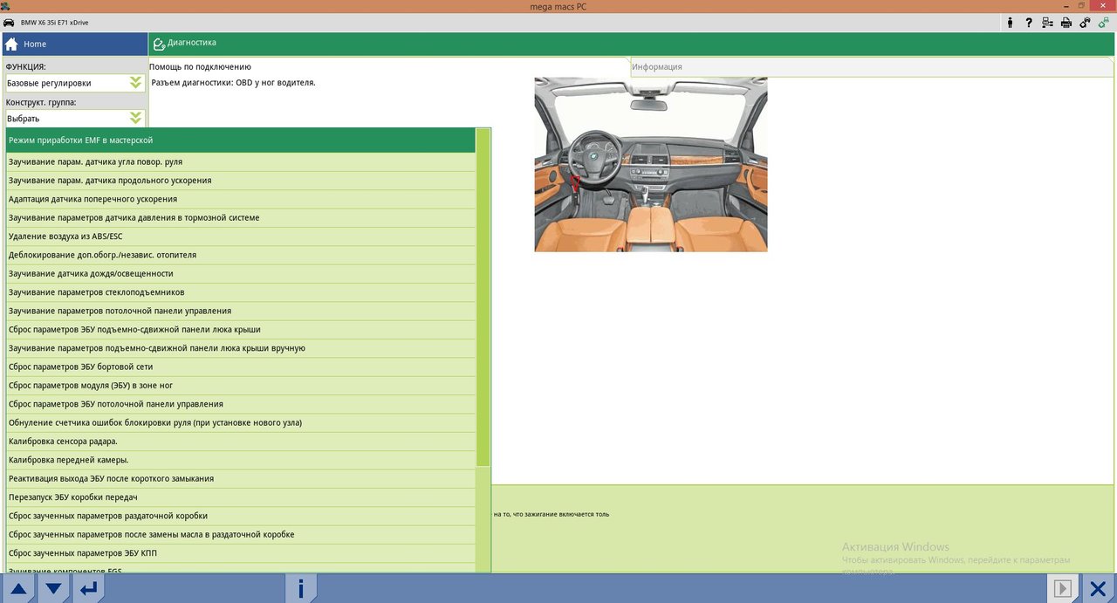Select Заучивание парам. датчика угла повор. руля
The width and height of the screenshot is (1117, 603).
coord(241,162)
